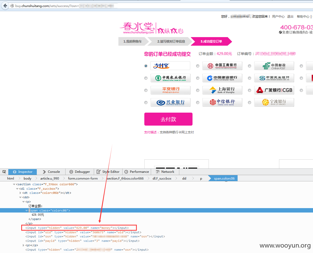Viewport: 313px width, 253px height.
Task: Select form.common-form in the breadcrumb
Action: point(83,179)
